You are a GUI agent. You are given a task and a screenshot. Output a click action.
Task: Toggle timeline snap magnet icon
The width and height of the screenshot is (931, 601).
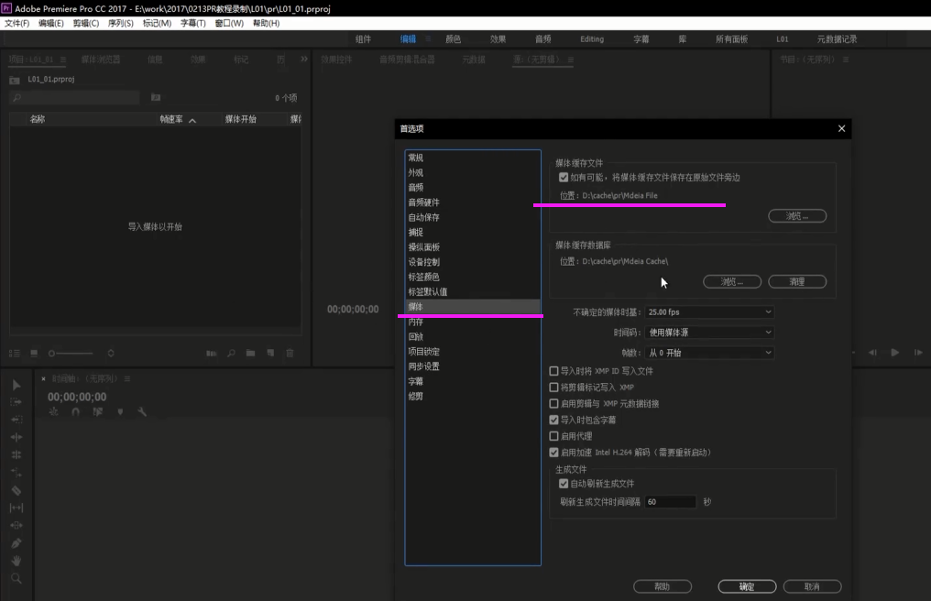pos(75,412)
